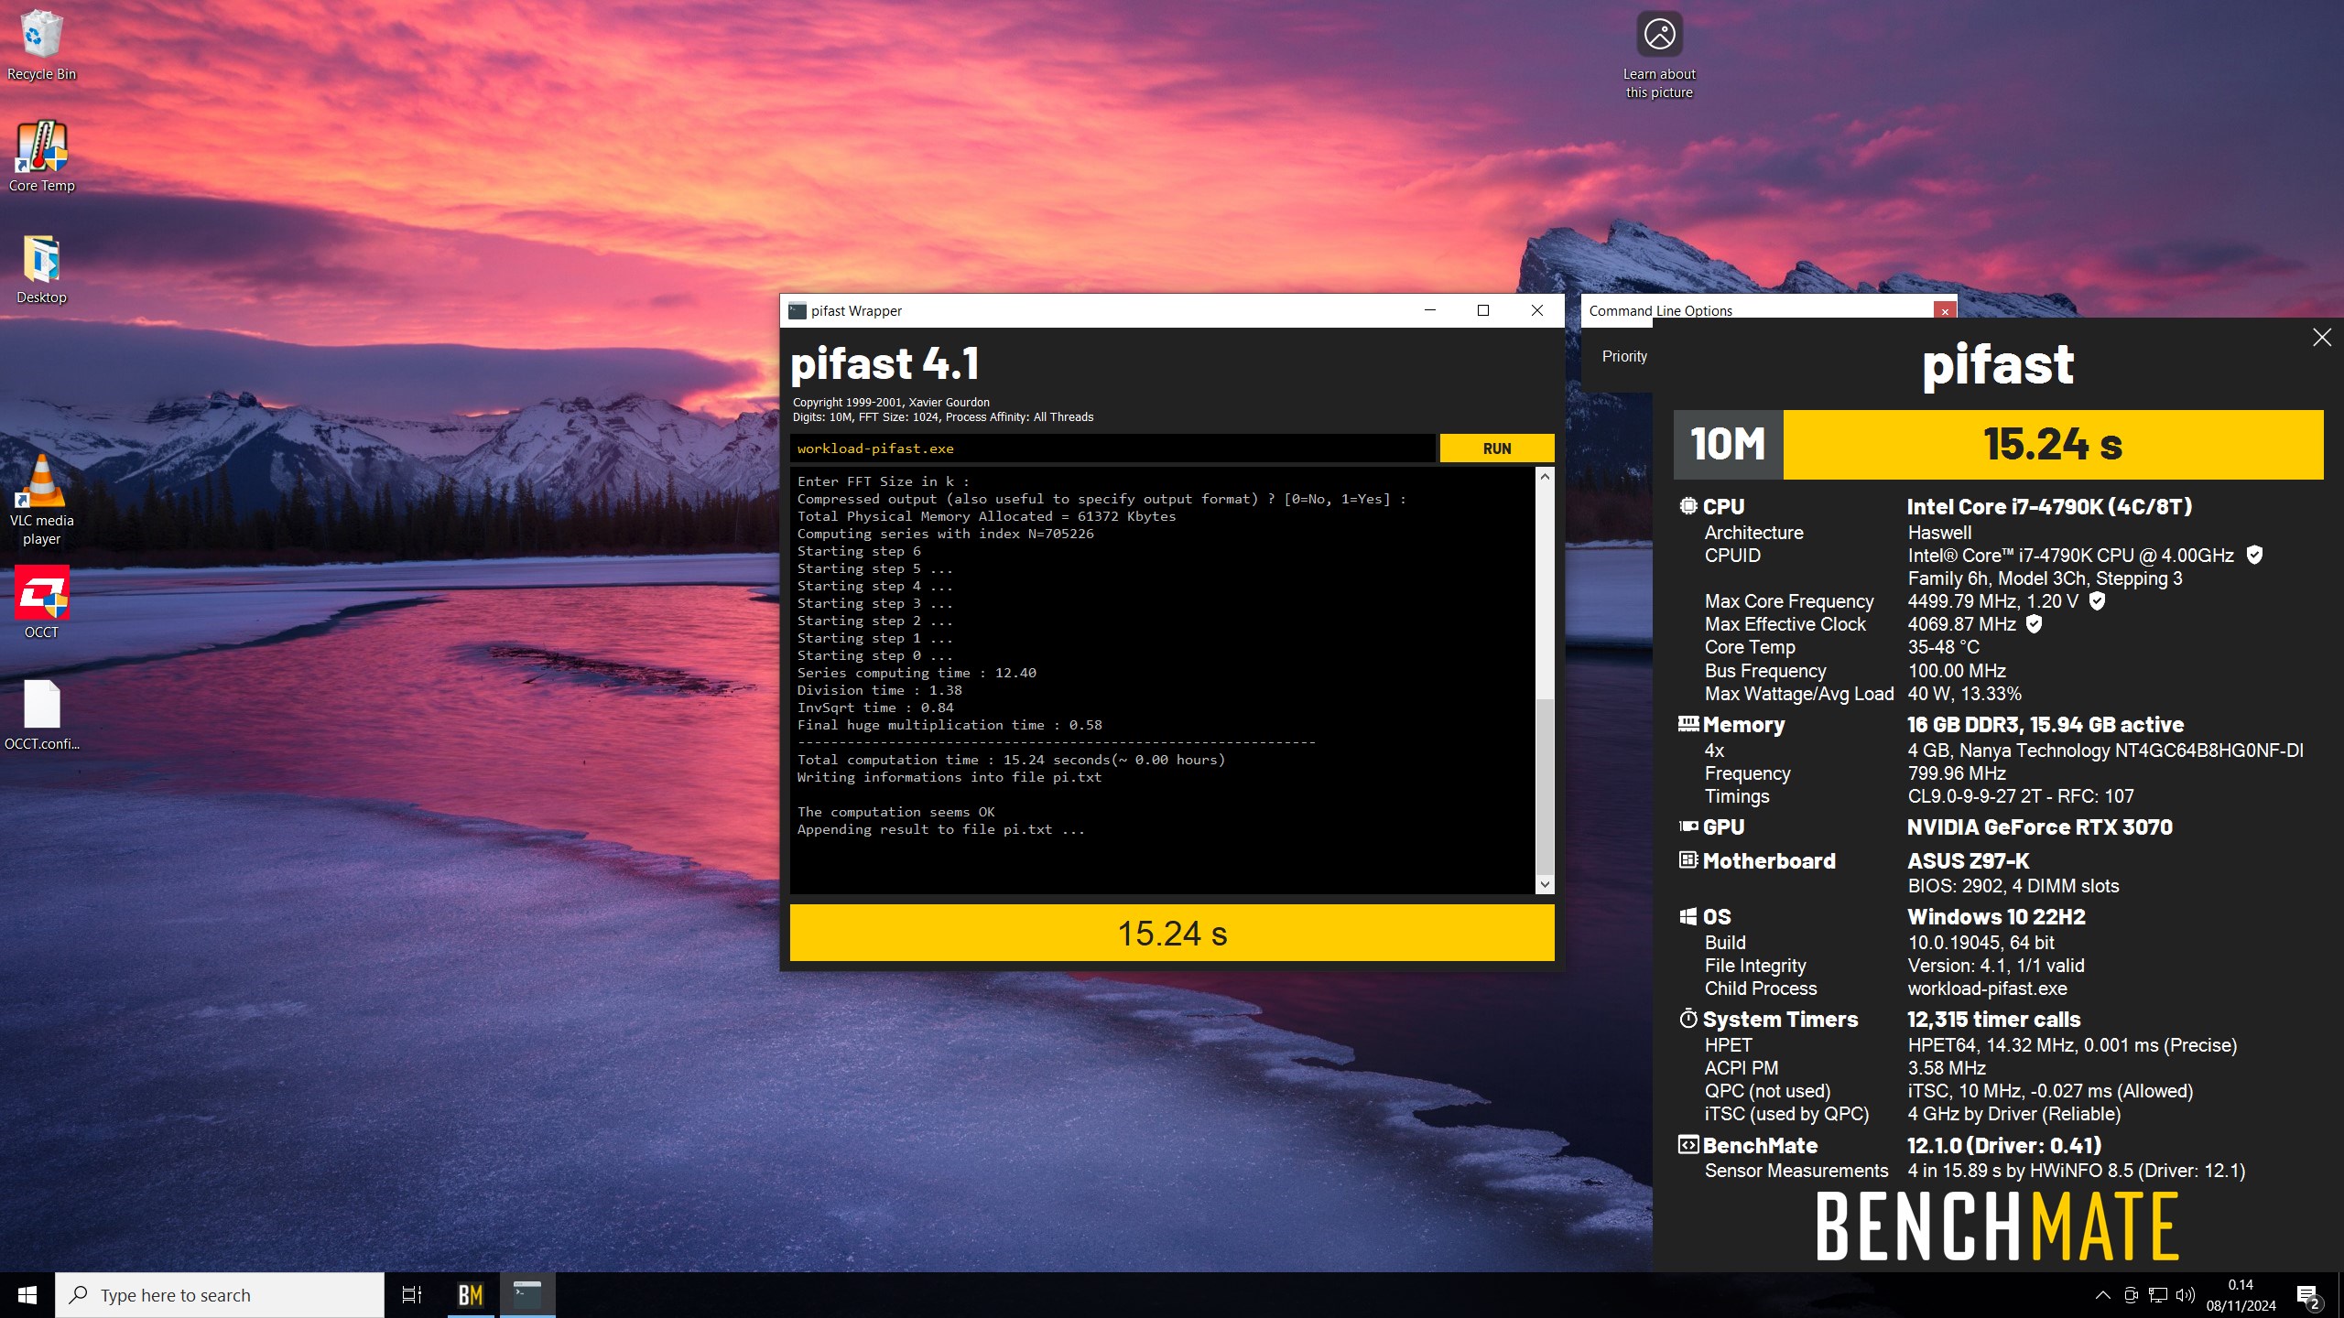2344x1318 pixels.
Task: Open the Windows Start menu
Action: [x=27, y=1295]
